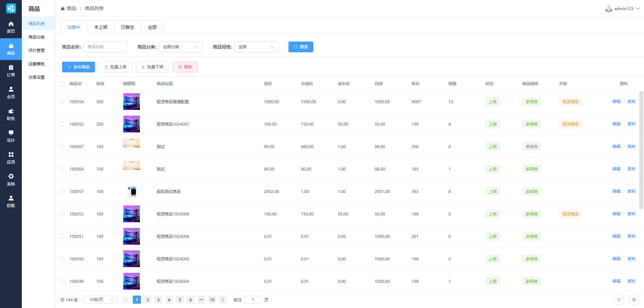Open the 首页 home sidebar icon
Image resolution: width=644 pixels, height=308 pixels.
click(11, 27)
